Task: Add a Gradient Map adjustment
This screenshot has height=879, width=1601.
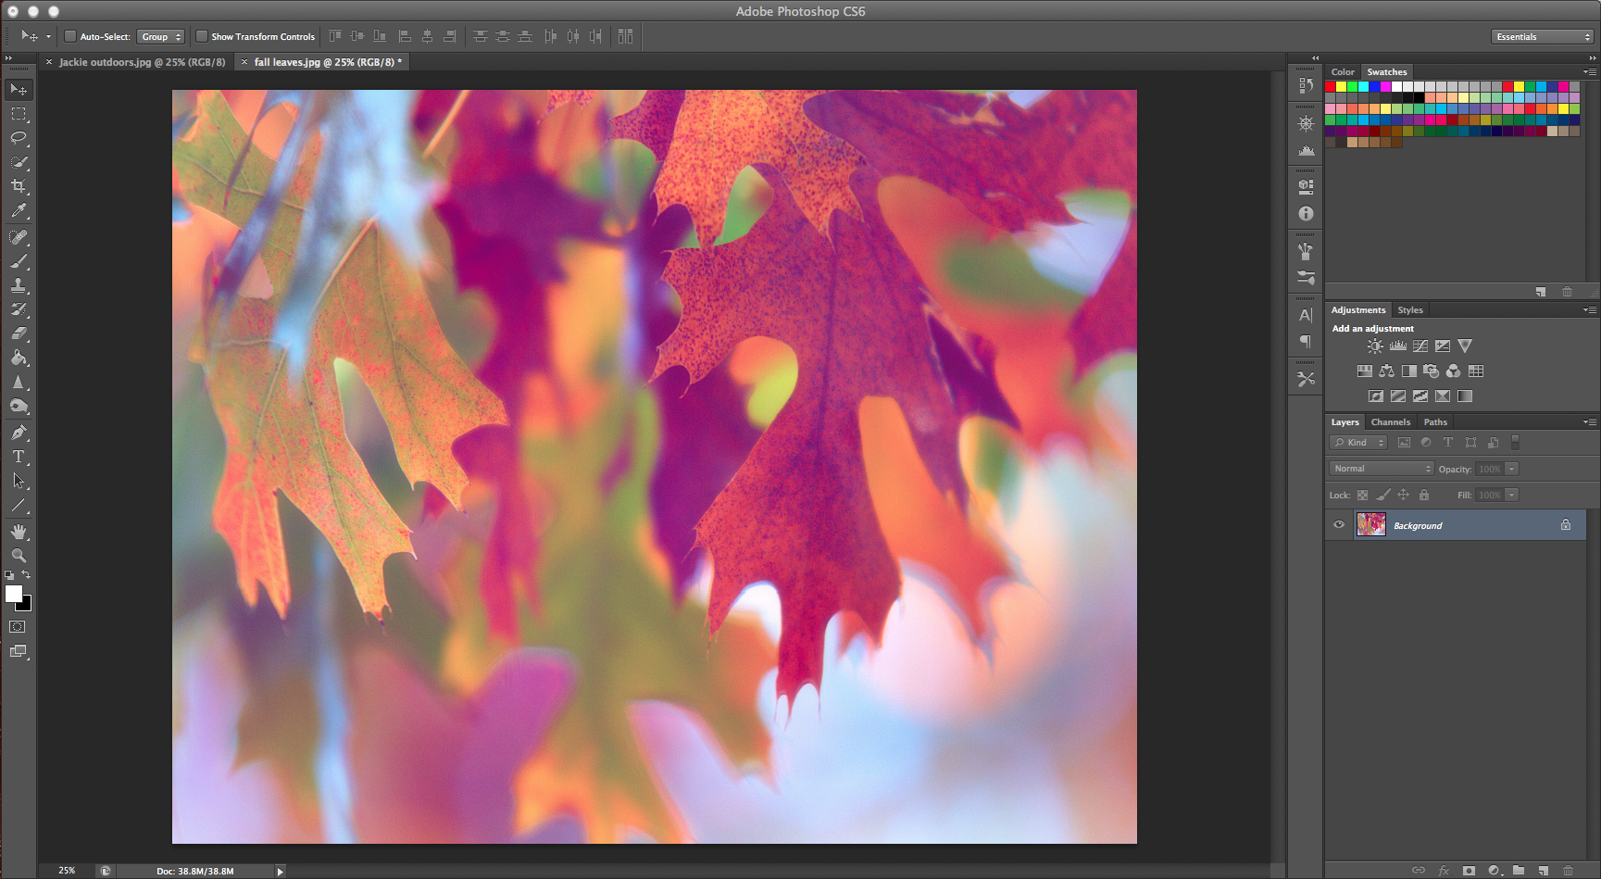Action: pyautogui.click(x=1465, y=396)
